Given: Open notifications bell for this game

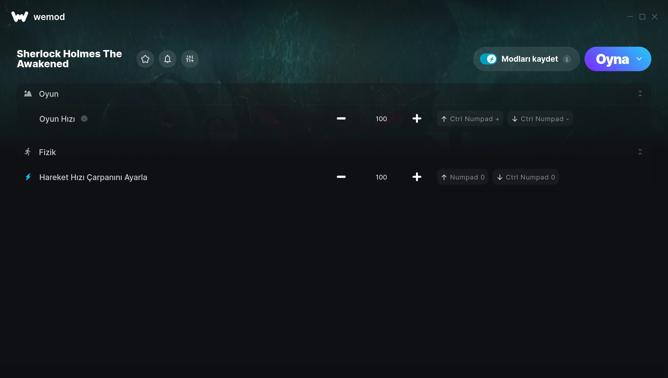Looking at the screenshot, I should click(168, 59).
